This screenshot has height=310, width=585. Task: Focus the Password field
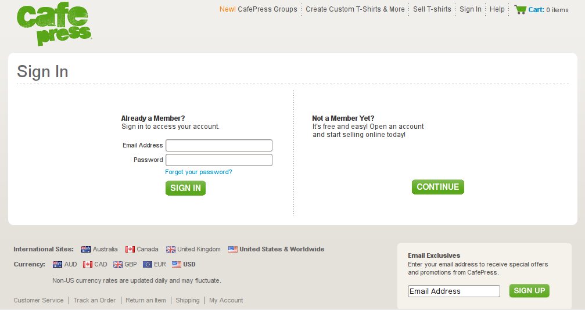click(x=219, y=160)
